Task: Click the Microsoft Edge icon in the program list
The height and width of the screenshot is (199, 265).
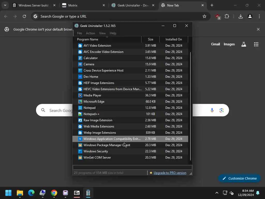Action: coord(80,102)
